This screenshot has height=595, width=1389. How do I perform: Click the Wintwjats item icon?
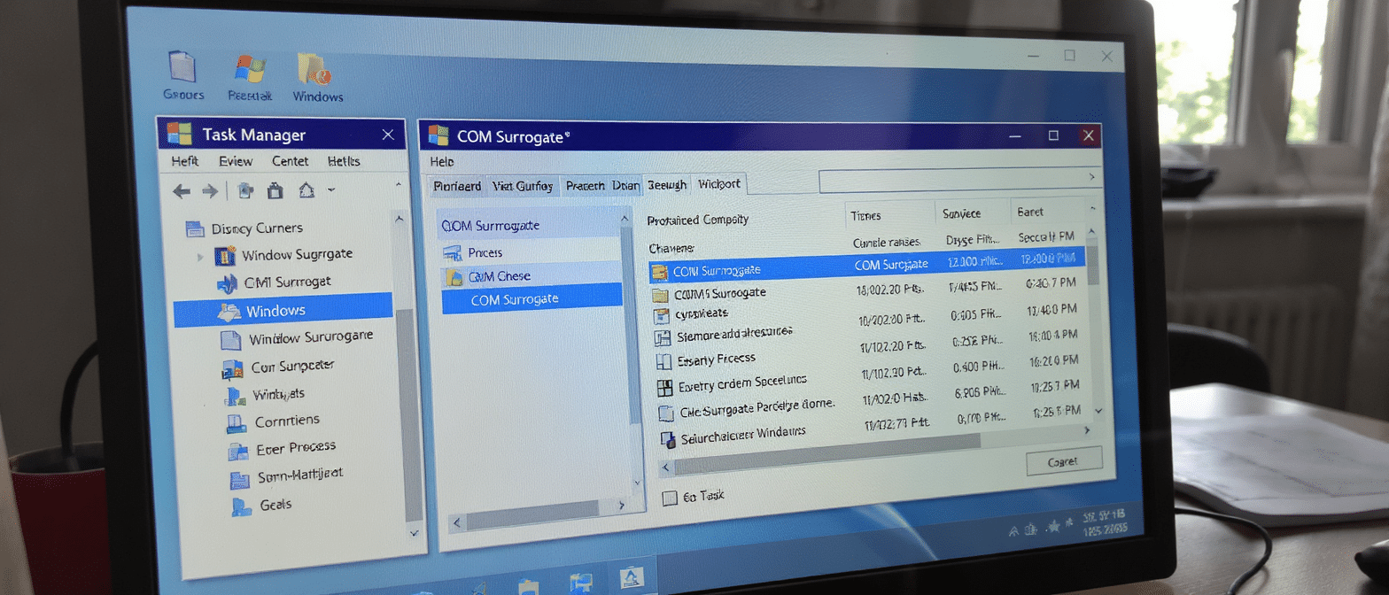tap(236, 395)
